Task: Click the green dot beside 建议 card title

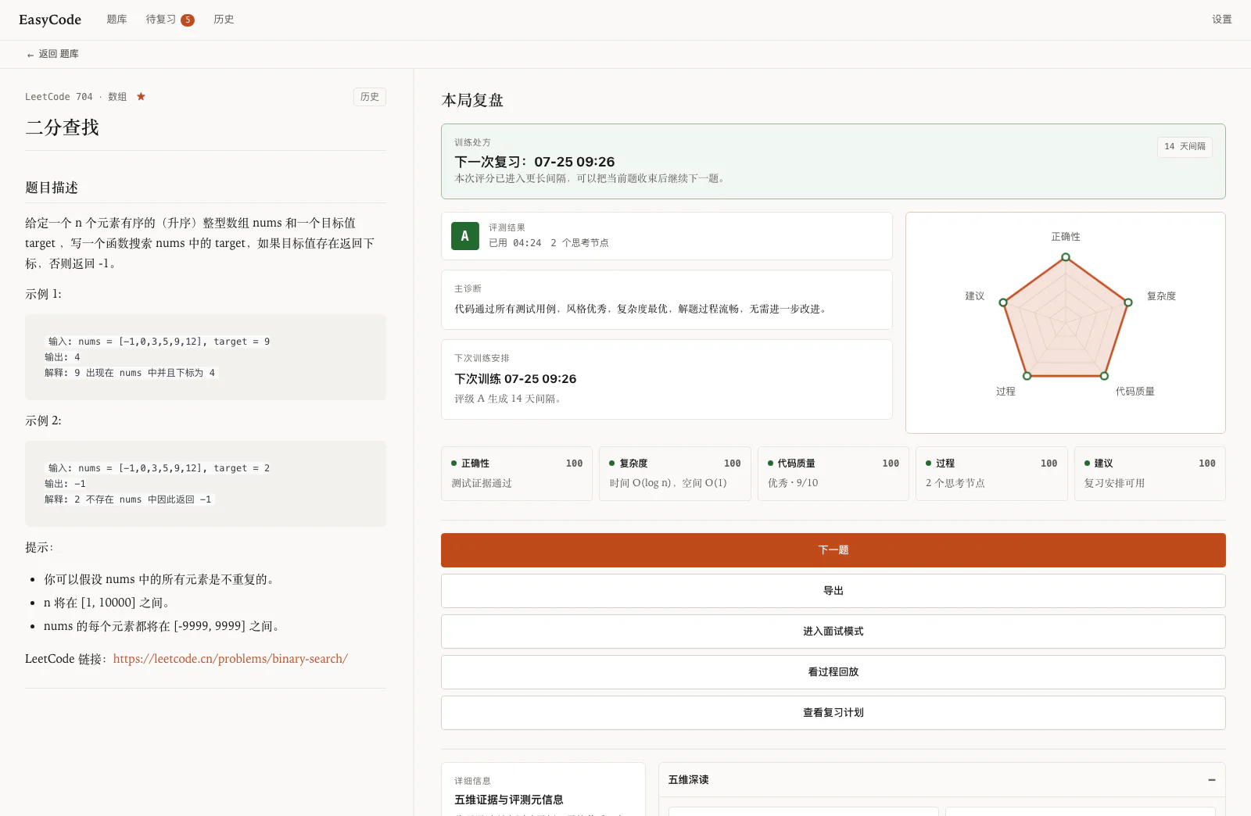Action: pyautogui.click(x=1087, y=463)
